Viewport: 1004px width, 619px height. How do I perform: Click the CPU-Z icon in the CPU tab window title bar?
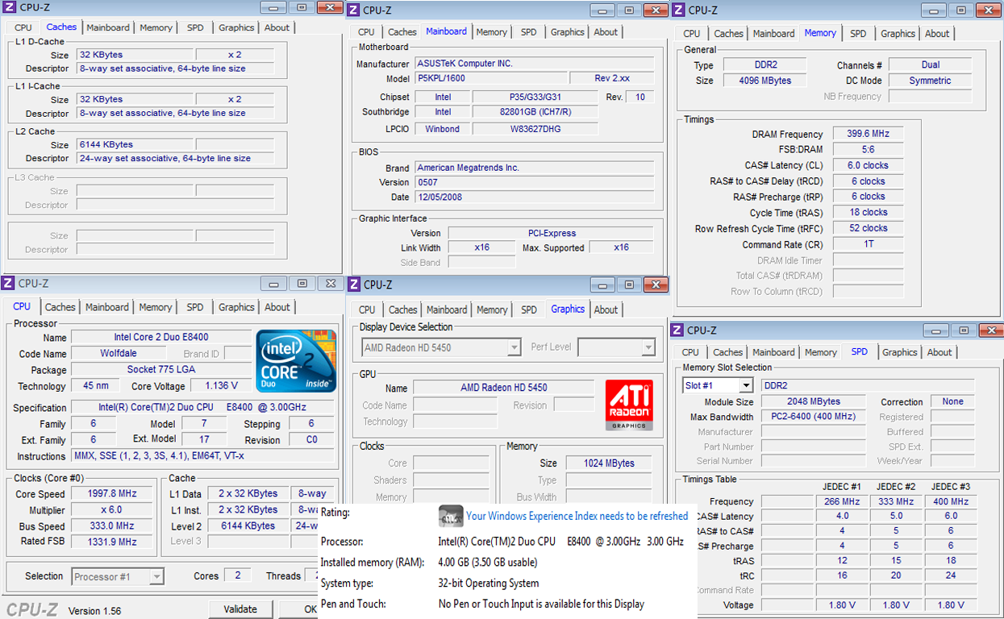click(x=8, y=283)
